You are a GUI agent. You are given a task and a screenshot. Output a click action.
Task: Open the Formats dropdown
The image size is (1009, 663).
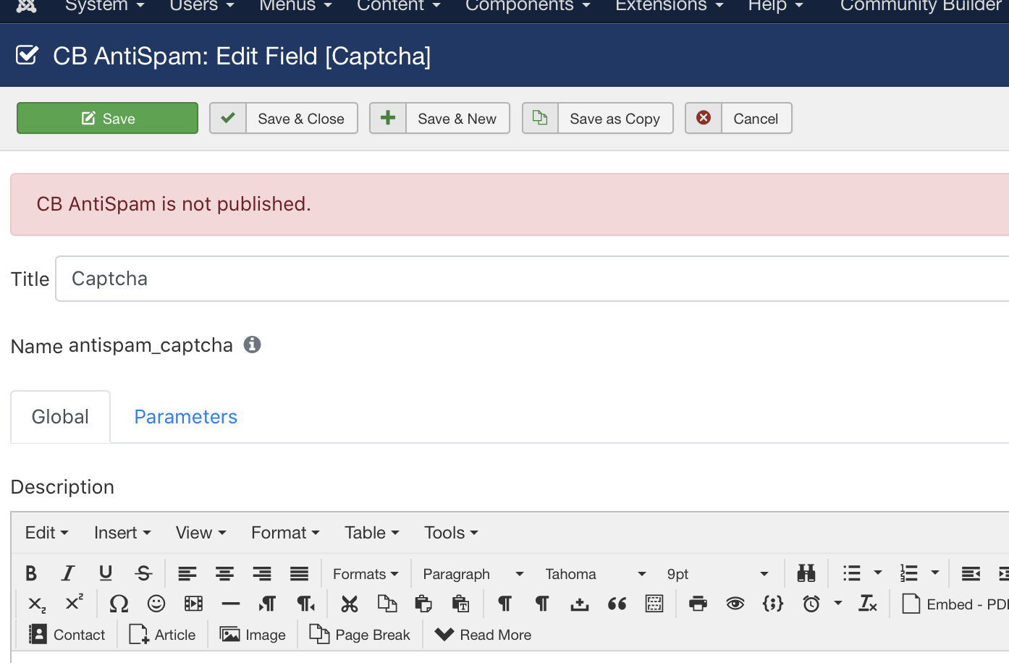pyautogui.click(x=366, y=574)
